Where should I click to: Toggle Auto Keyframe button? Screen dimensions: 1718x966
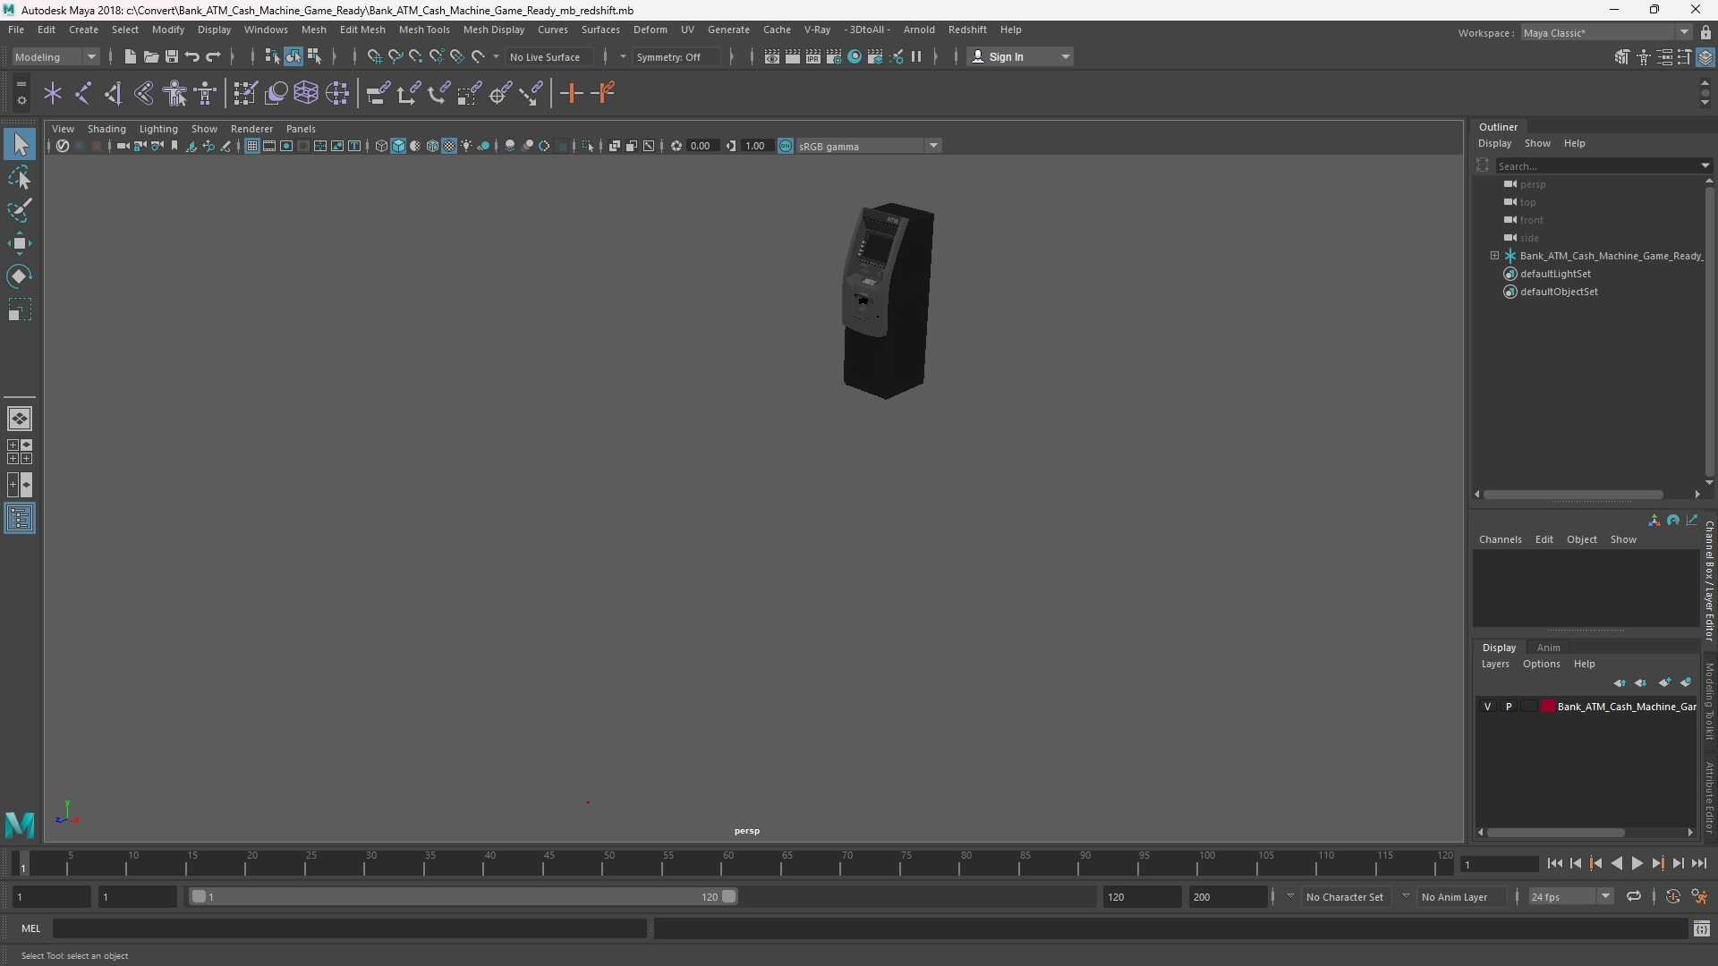point(1672,896)
